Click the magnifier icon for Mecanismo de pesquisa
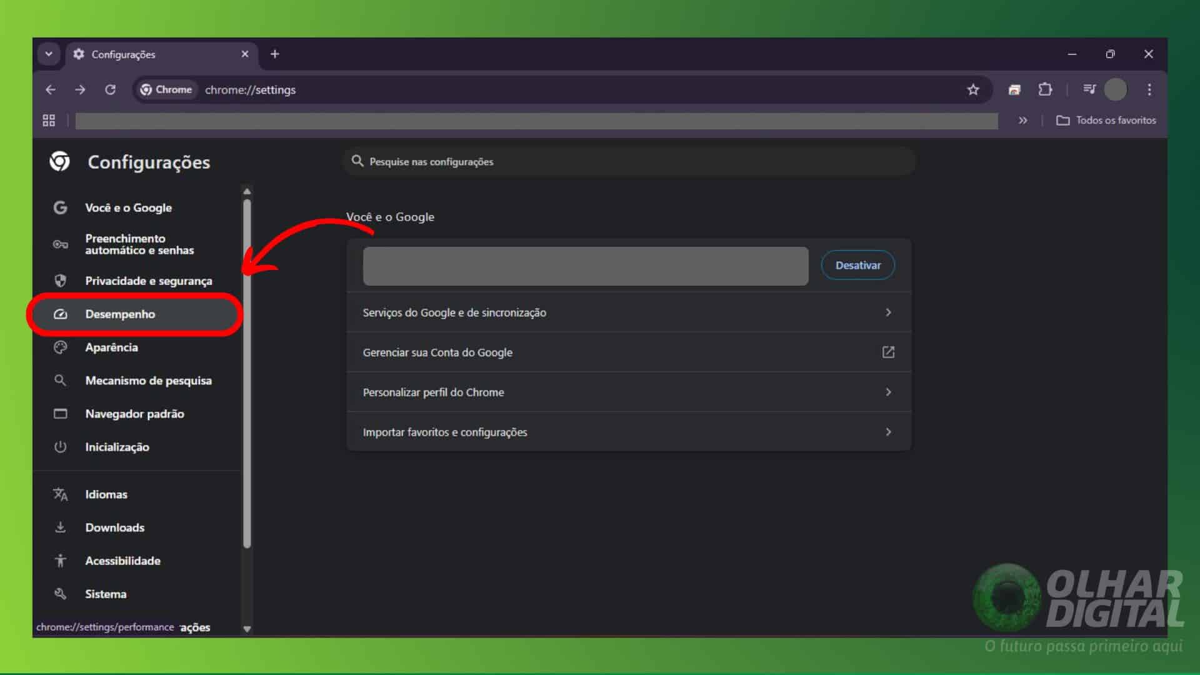The height and width of the screenshot is (675, 1200). point(60,380)
